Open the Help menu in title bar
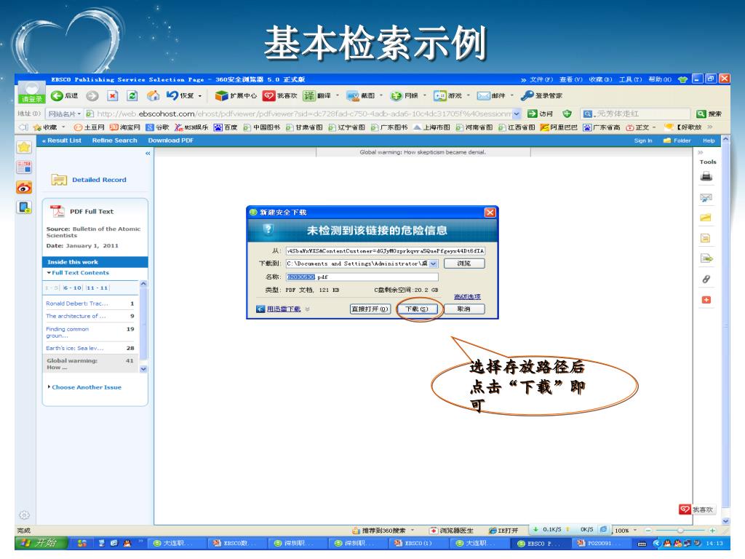Image resolution: width=745 pixels, height=559 pixels. coord(660,79)
